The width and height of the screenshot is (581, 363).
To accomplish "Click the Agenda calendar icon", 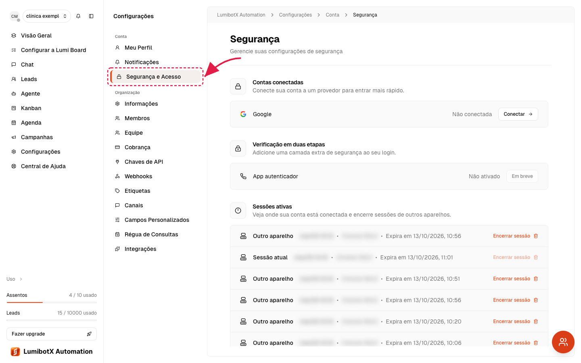I will click(x=14, y=123).
